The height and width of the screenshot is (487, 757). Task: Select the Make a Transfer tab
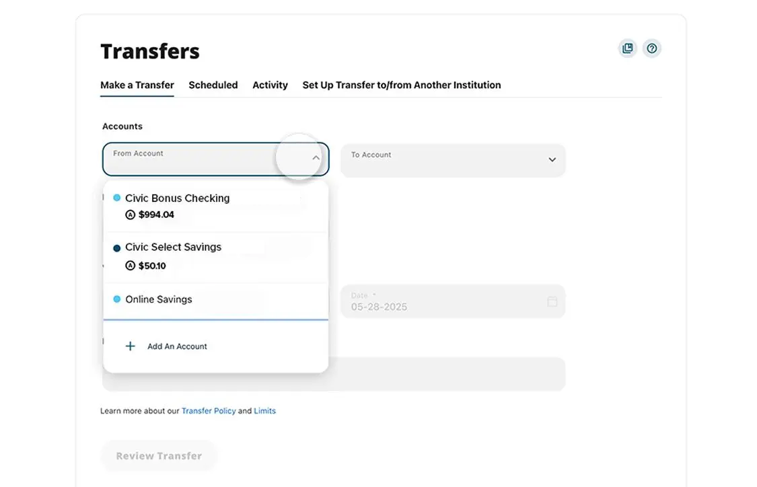137,85
